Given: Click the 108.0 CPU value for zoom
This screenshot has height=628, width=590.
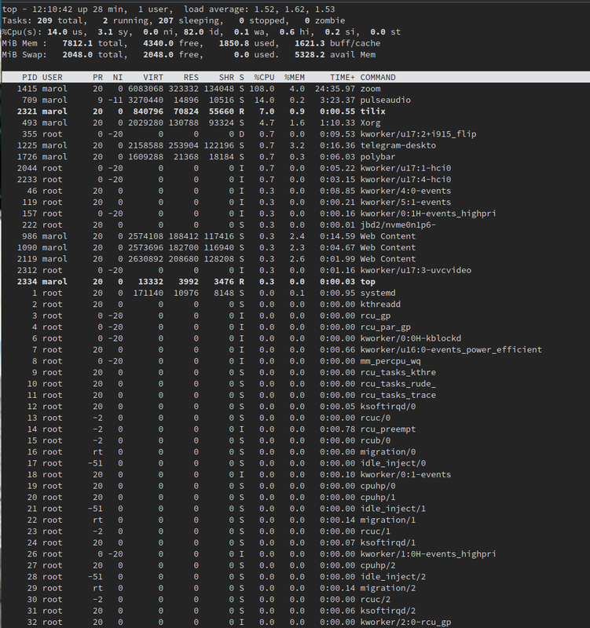Looking at the screenshot, I should 262,89.
